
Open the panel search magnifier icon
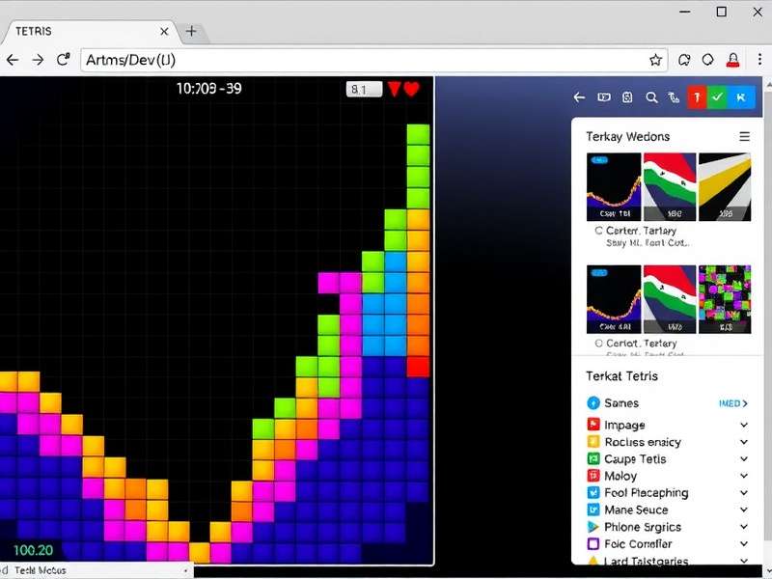tap(651, 97)
